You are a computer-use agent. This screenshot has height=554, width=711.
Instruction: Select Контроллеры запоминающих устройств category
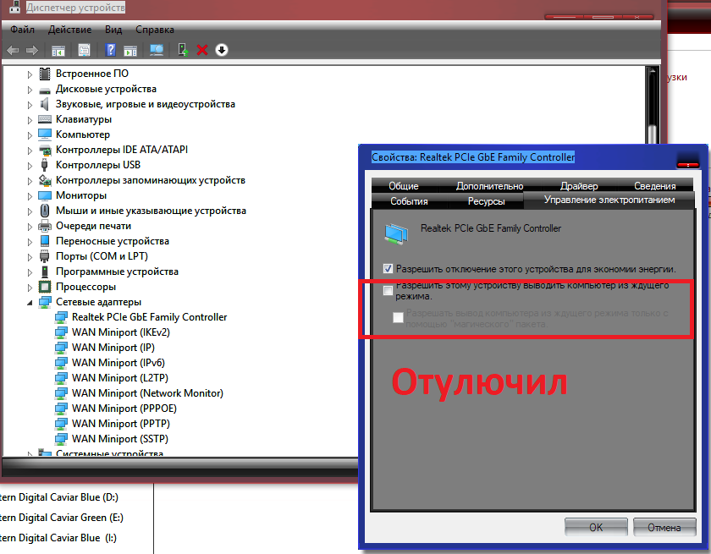(150, 180)
